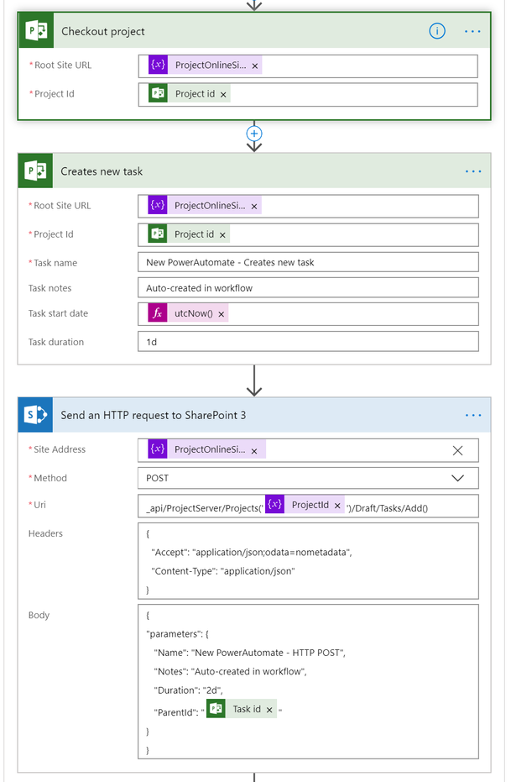Viewport: 511px width, 782px height.
Task: Collapse the Creates new task card via its title
Action: tap(102, 171)
